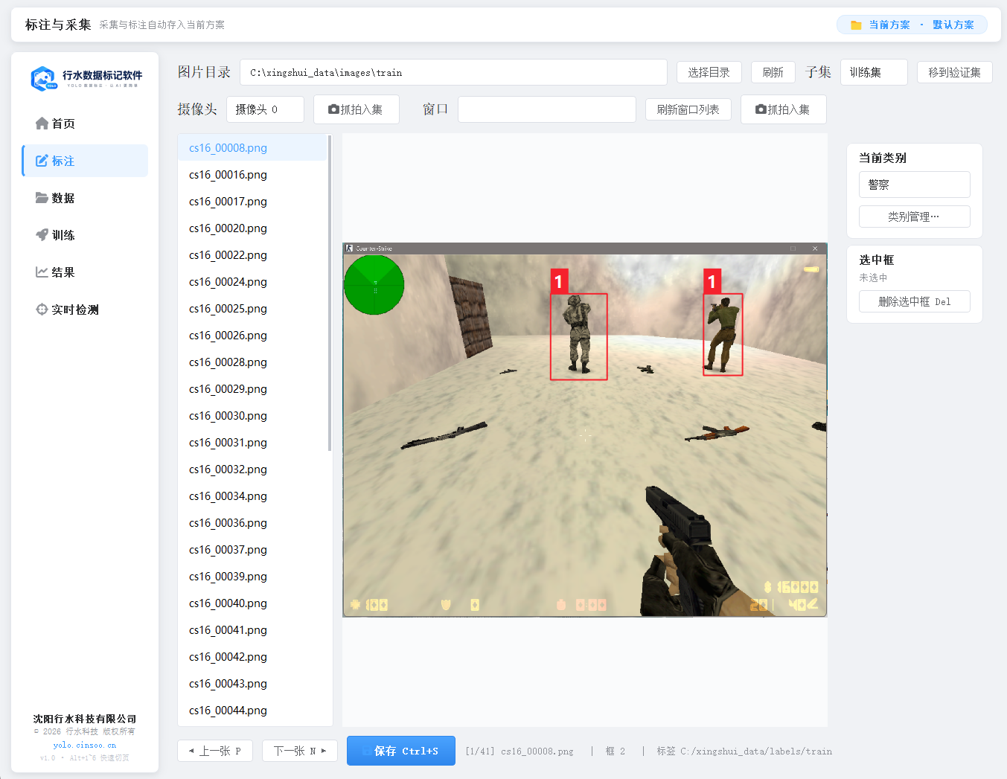
Task: Open the 数据 sidebar menu item
Action: pyautogui.click(x=85, y=198)
